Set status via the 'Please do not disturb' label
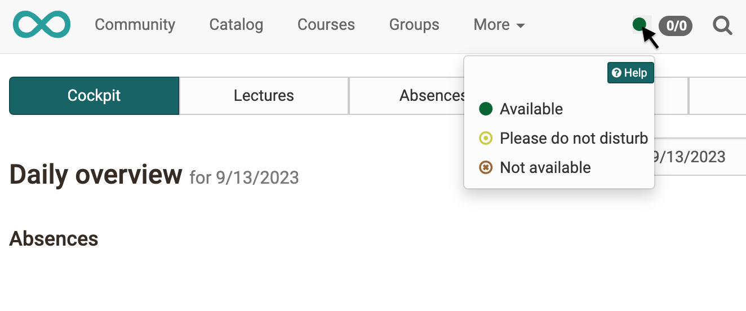The image size is (746, 311). click(x=574, y=138)
